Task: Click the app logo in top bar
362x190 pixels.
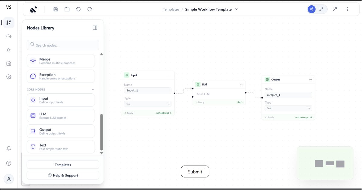Action: (33, 9)
